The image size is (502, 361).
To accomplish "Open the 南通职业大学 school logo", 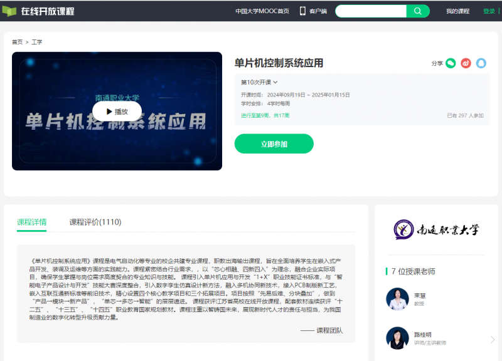I will pos(436,229).
